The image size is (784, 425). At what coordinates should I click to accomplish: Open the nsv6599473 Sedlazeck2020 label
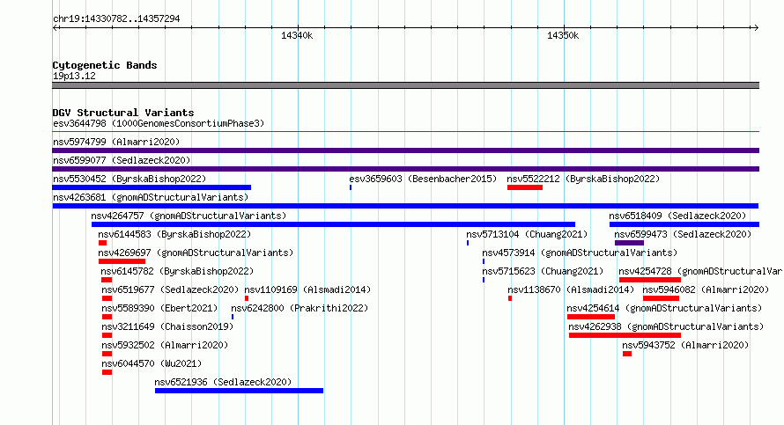tap(683, 234)
